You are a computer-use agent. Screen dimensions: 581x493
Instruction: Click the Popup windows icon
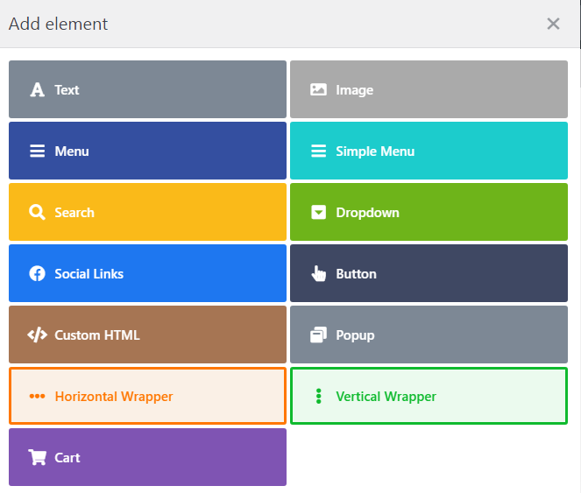[318, 335]
